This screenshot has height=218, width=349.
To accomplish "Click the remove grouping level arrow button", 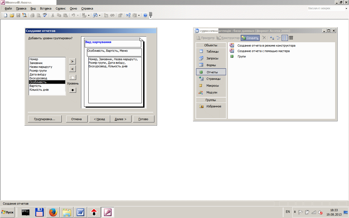I will point(73,69).
